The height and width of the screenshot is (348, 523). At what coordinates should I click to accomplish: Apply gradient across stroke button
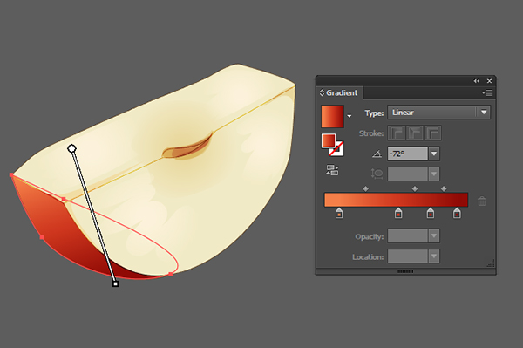coord(432,133)
